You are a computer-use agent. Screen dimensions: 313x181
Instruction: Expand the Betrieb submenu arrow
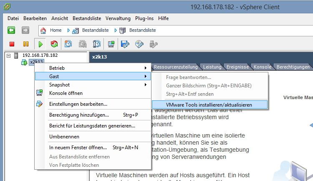[146, 68]
